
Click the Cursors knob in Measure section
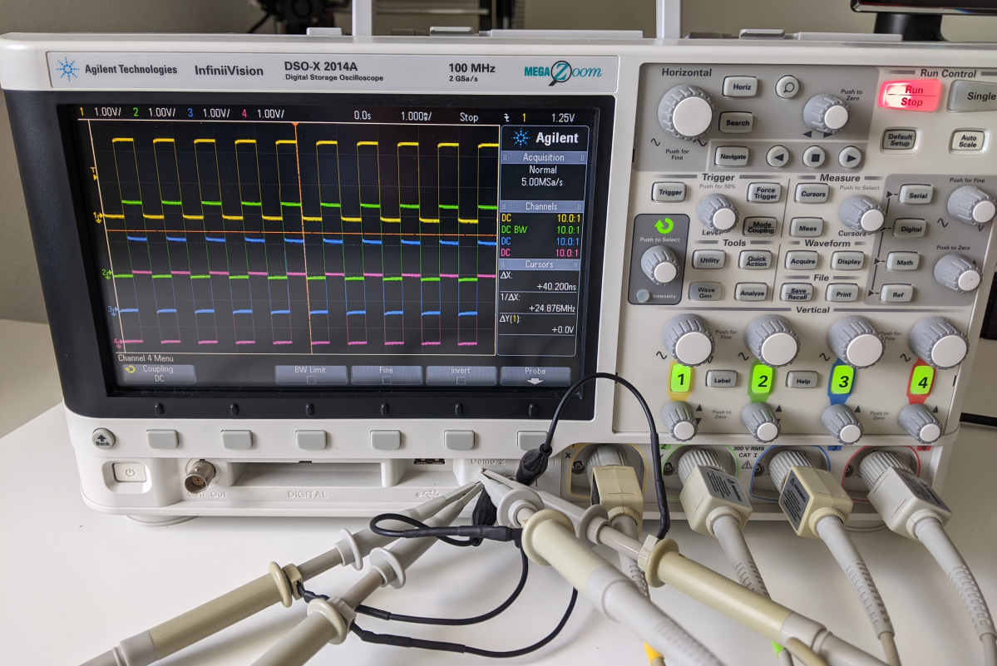(863, 215)
